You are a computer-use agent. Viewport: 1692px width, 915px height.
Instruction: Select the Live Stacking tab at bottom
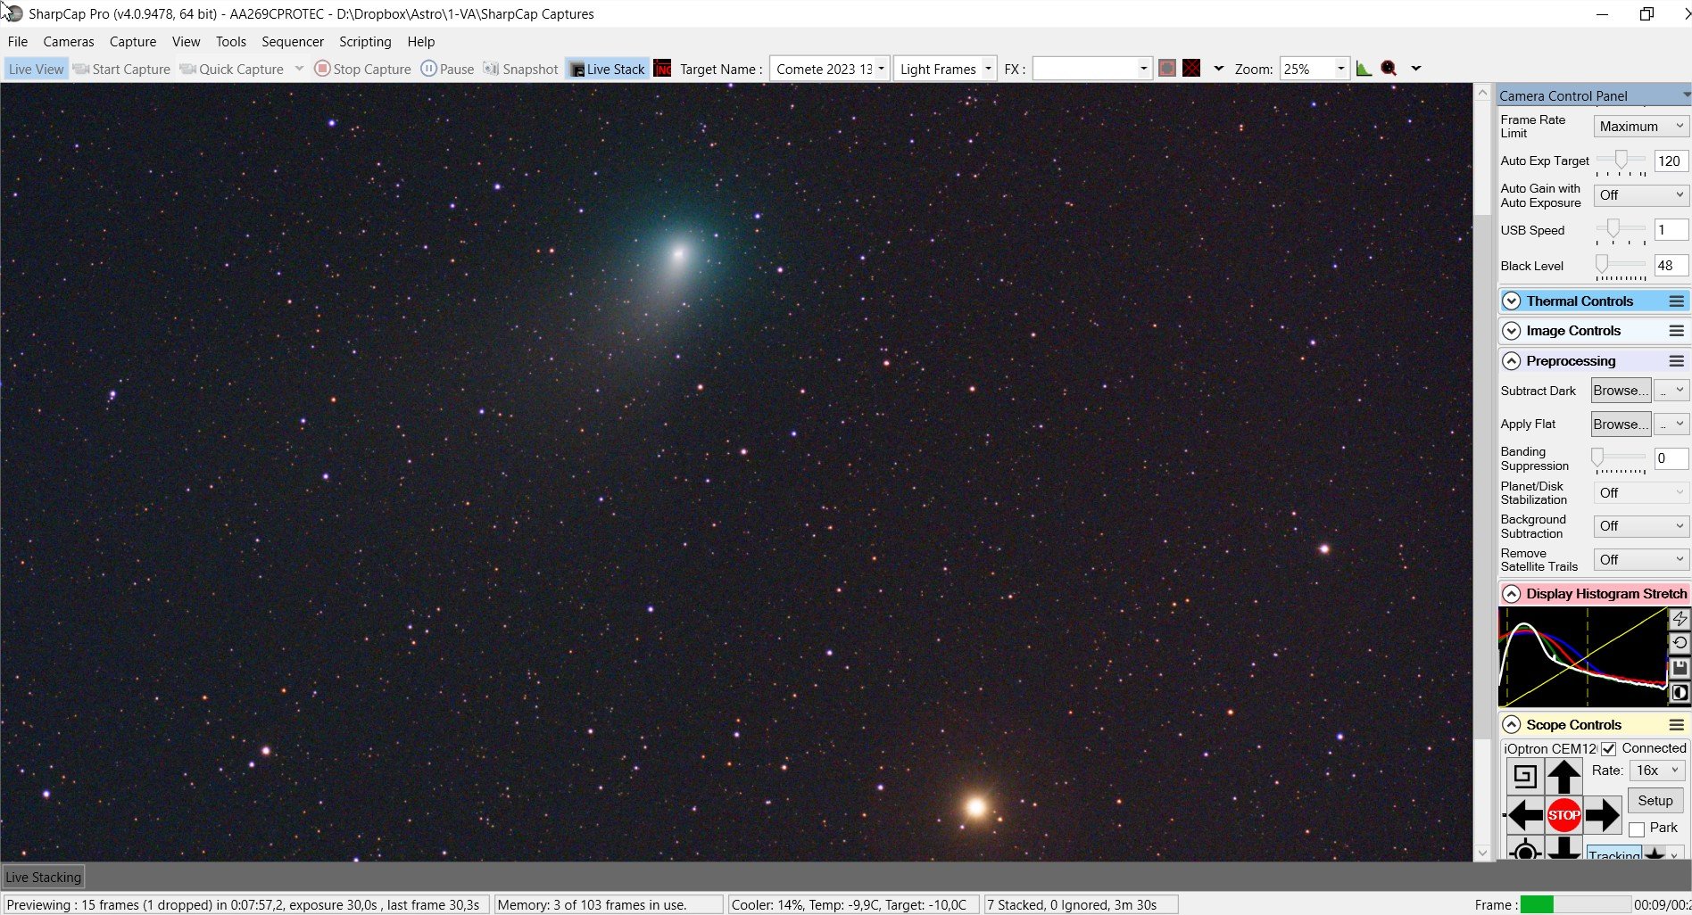pyautogui.click(x=43, y=878)
